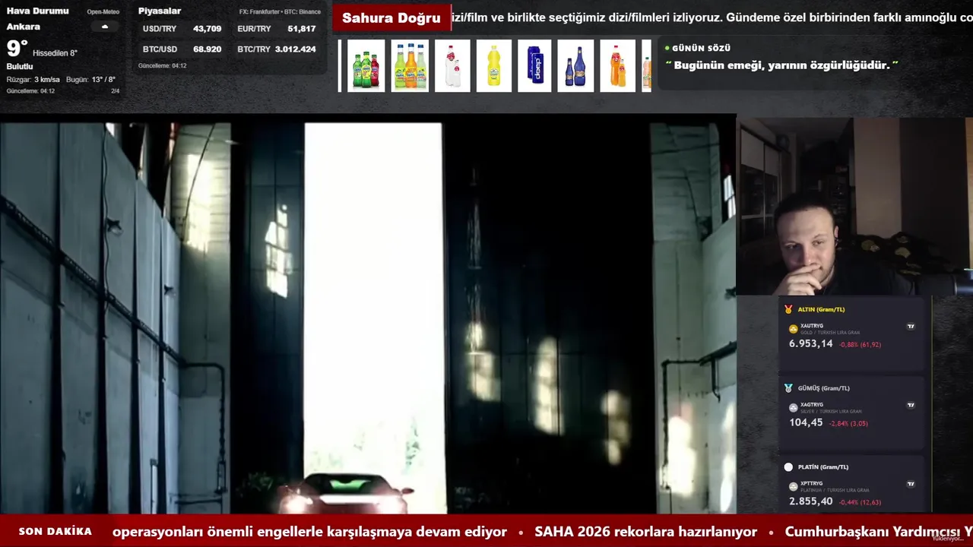Click the platinum price '2.855,40'

(810, 501)
